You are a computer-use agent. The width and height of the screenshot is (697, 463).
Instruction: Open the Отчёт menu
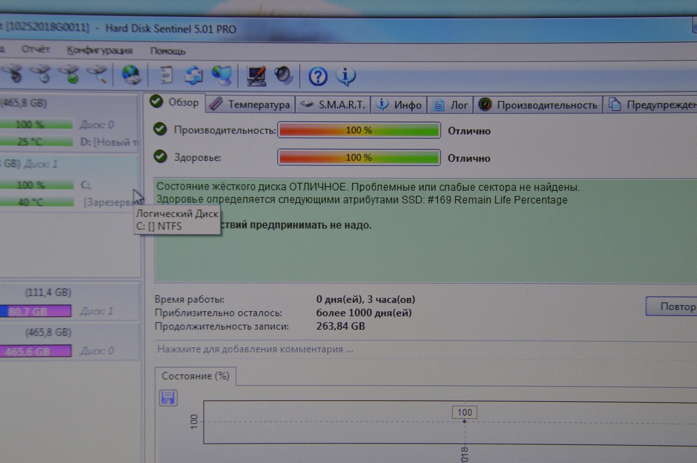tap(36, 49)
